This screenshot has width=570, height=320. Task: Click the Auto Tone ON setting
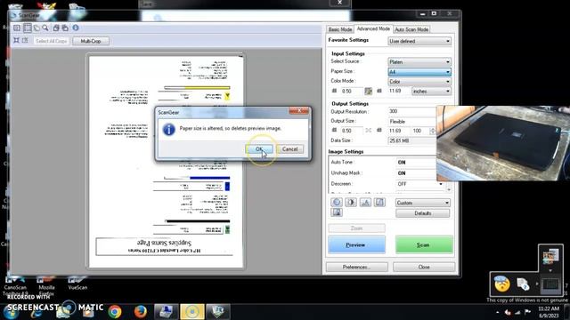coord(402,162)
